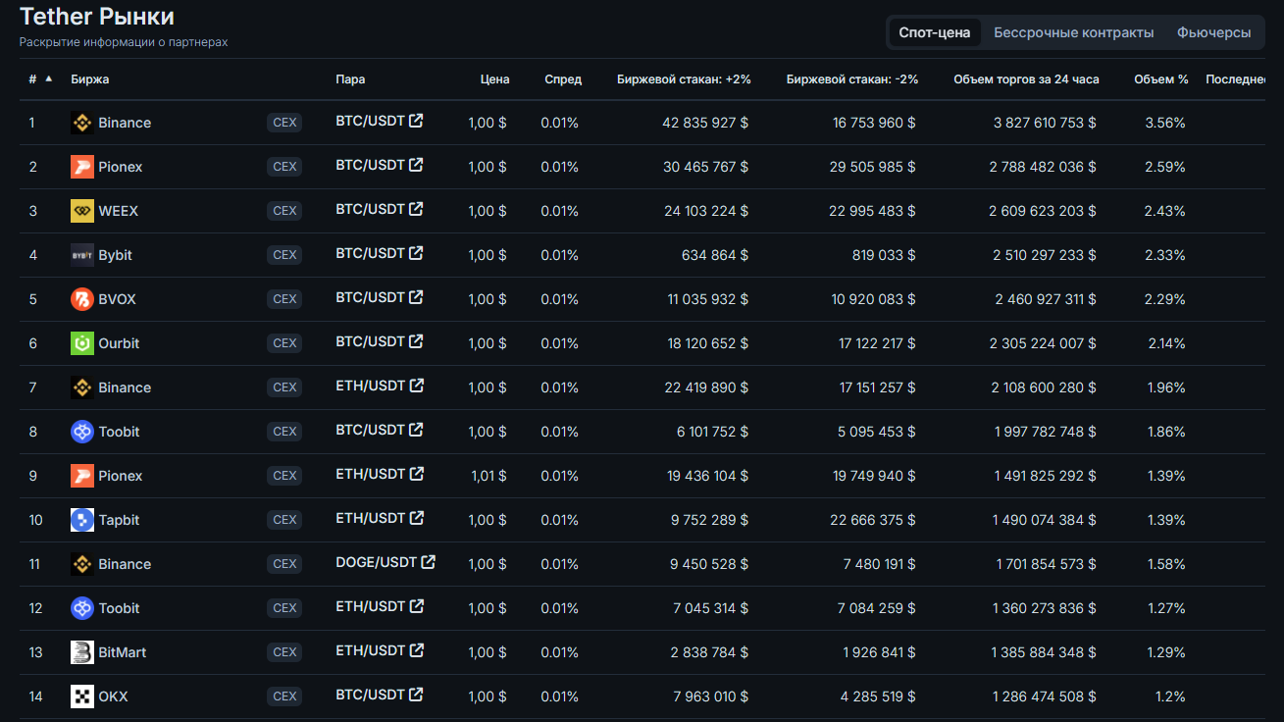Click the BitMart exchange logo

(x=82, y=652)
